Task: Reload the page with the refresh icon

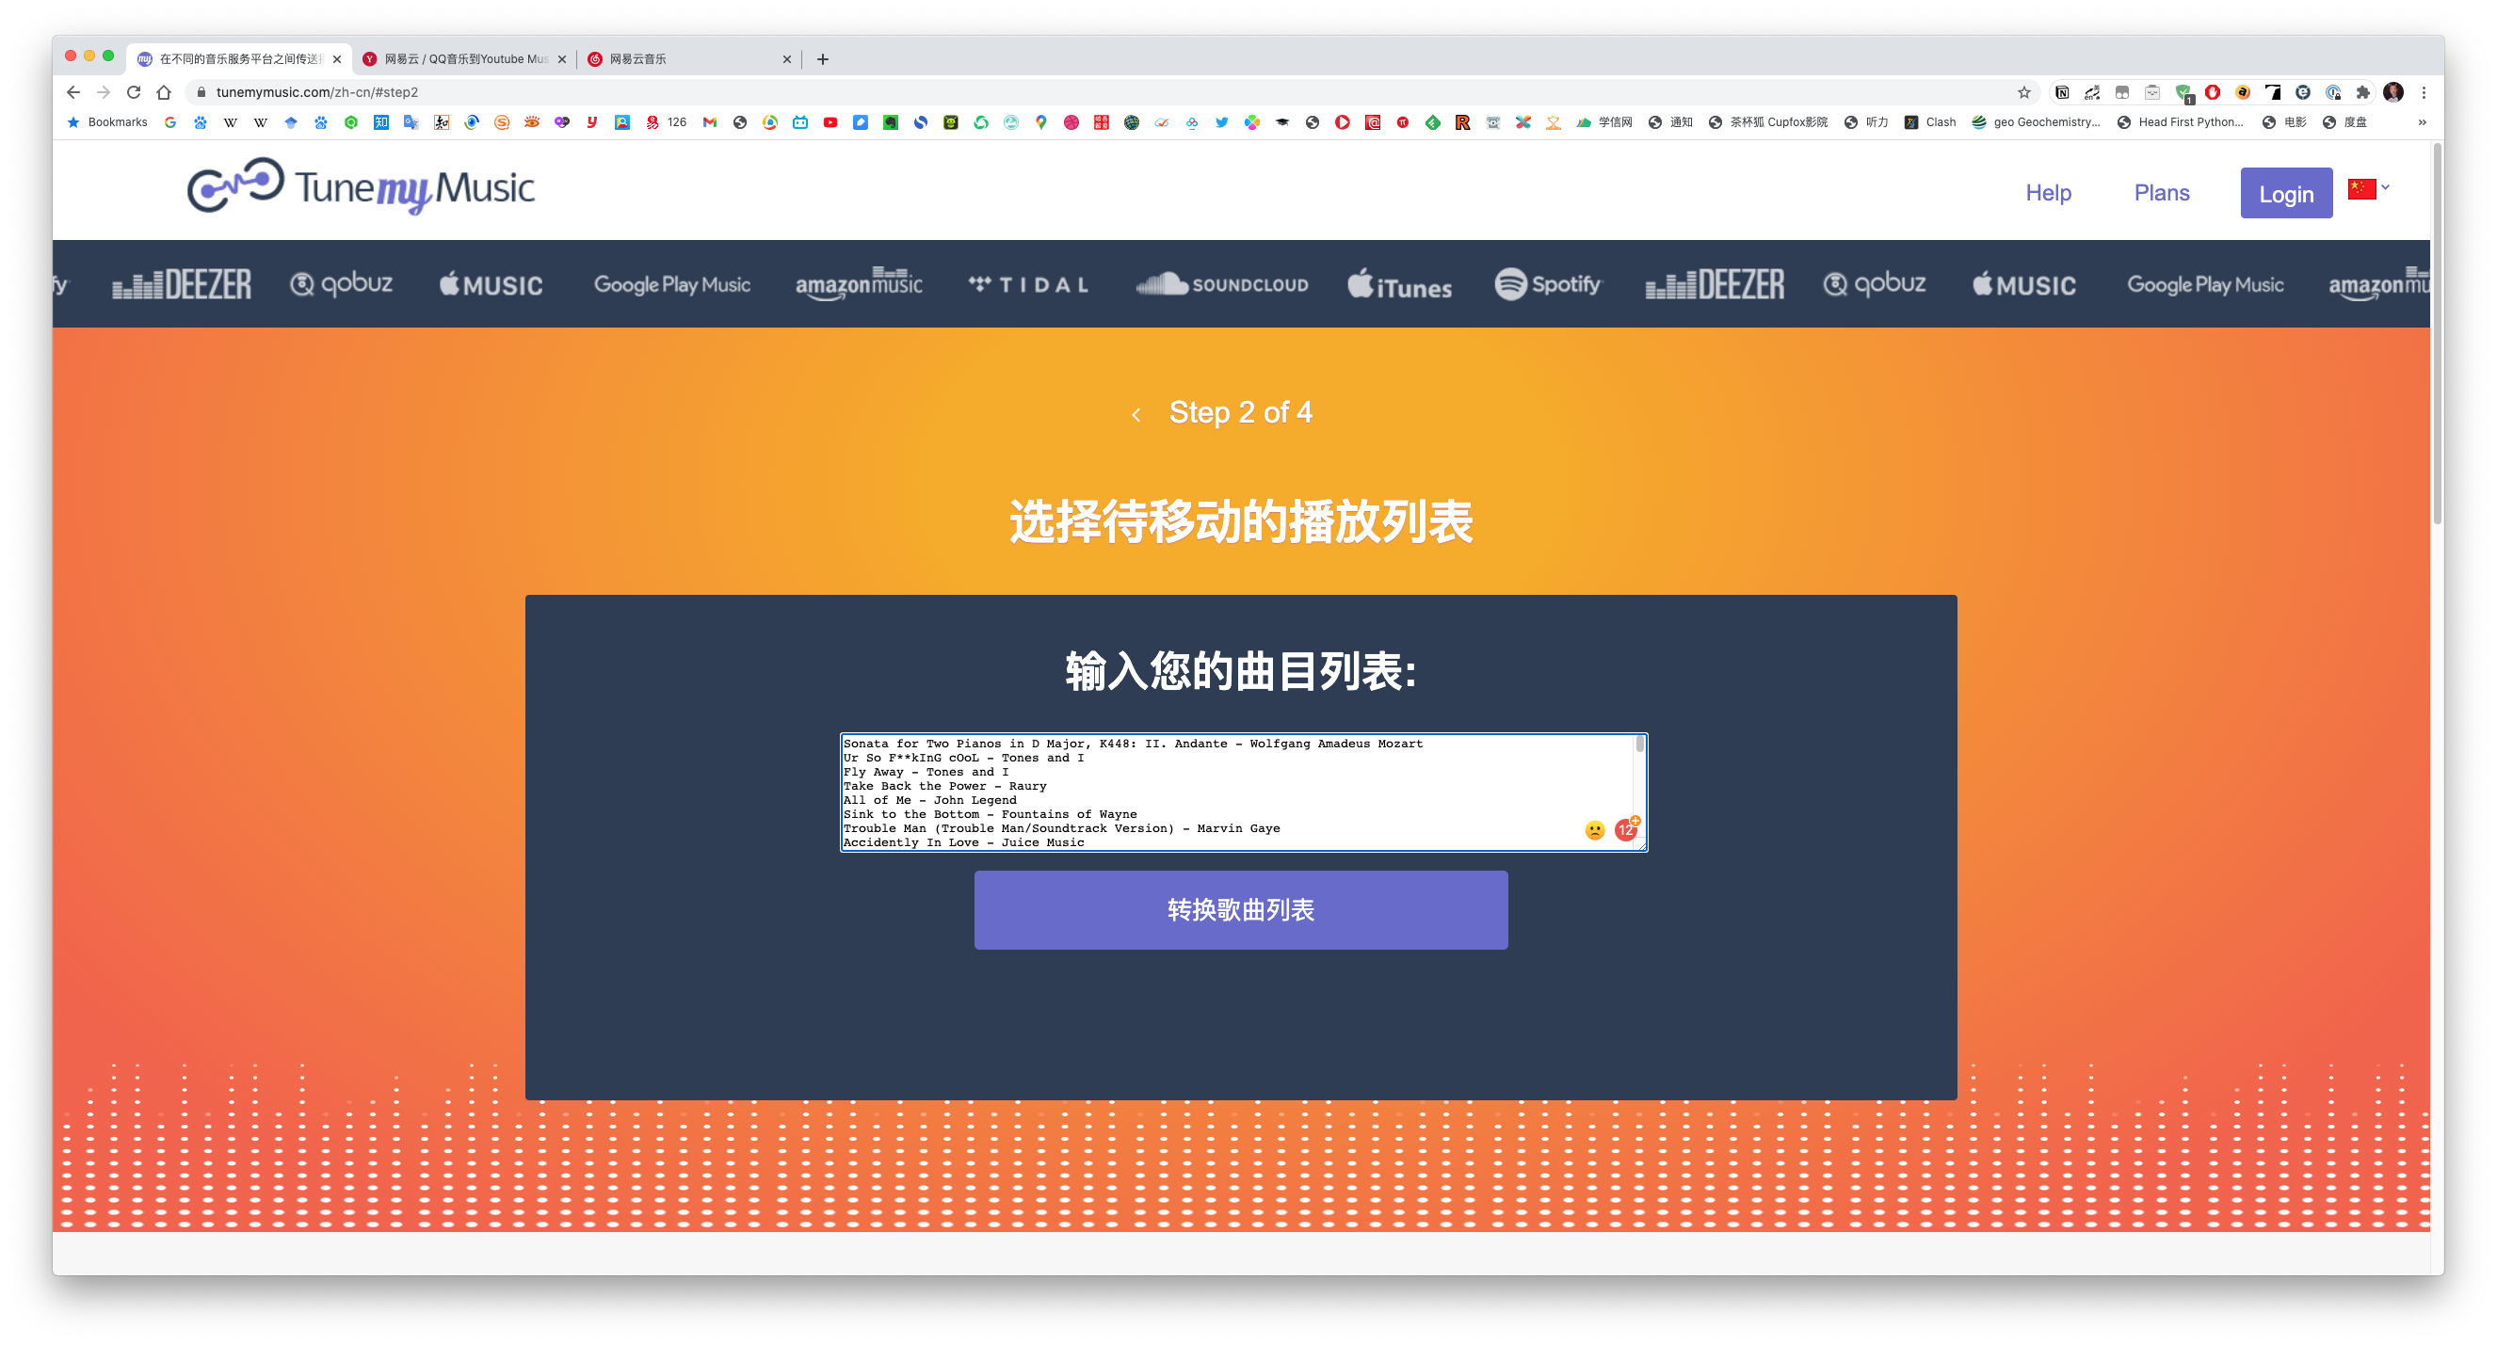Action: click(134, 92)
